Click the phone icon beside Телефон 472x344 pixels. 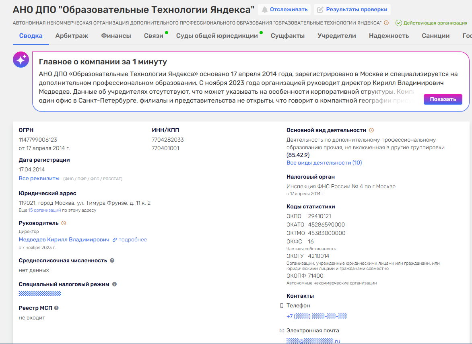282,305
